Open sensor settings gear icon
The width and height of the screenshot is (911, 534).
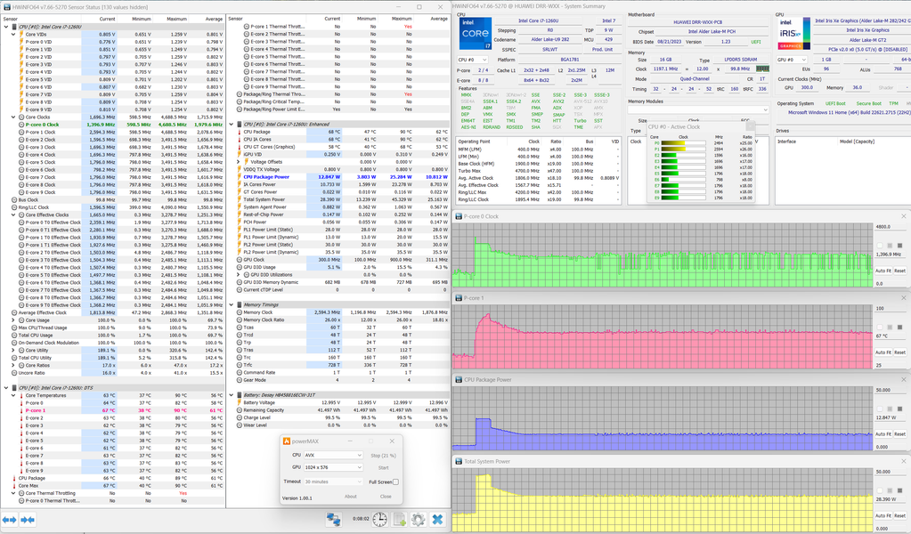click(x=418, y=519)
